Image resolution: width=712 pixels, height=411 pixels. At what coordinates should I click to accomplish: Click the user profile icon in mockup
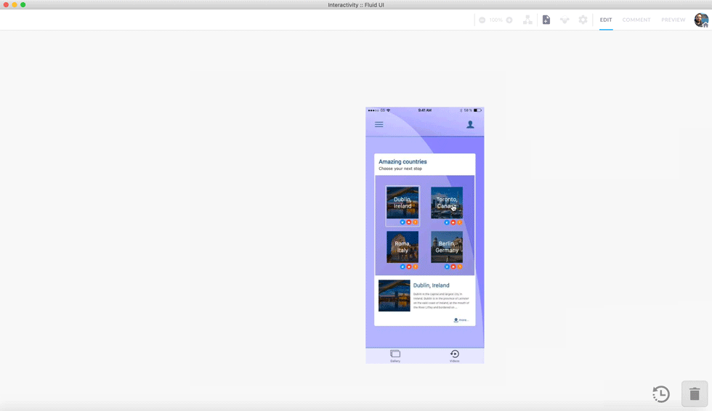click(x=470, y=125)
